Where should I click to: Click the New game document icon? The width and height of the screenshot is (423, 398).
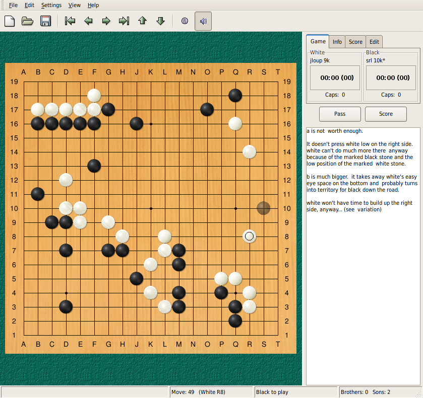point(10,21)
